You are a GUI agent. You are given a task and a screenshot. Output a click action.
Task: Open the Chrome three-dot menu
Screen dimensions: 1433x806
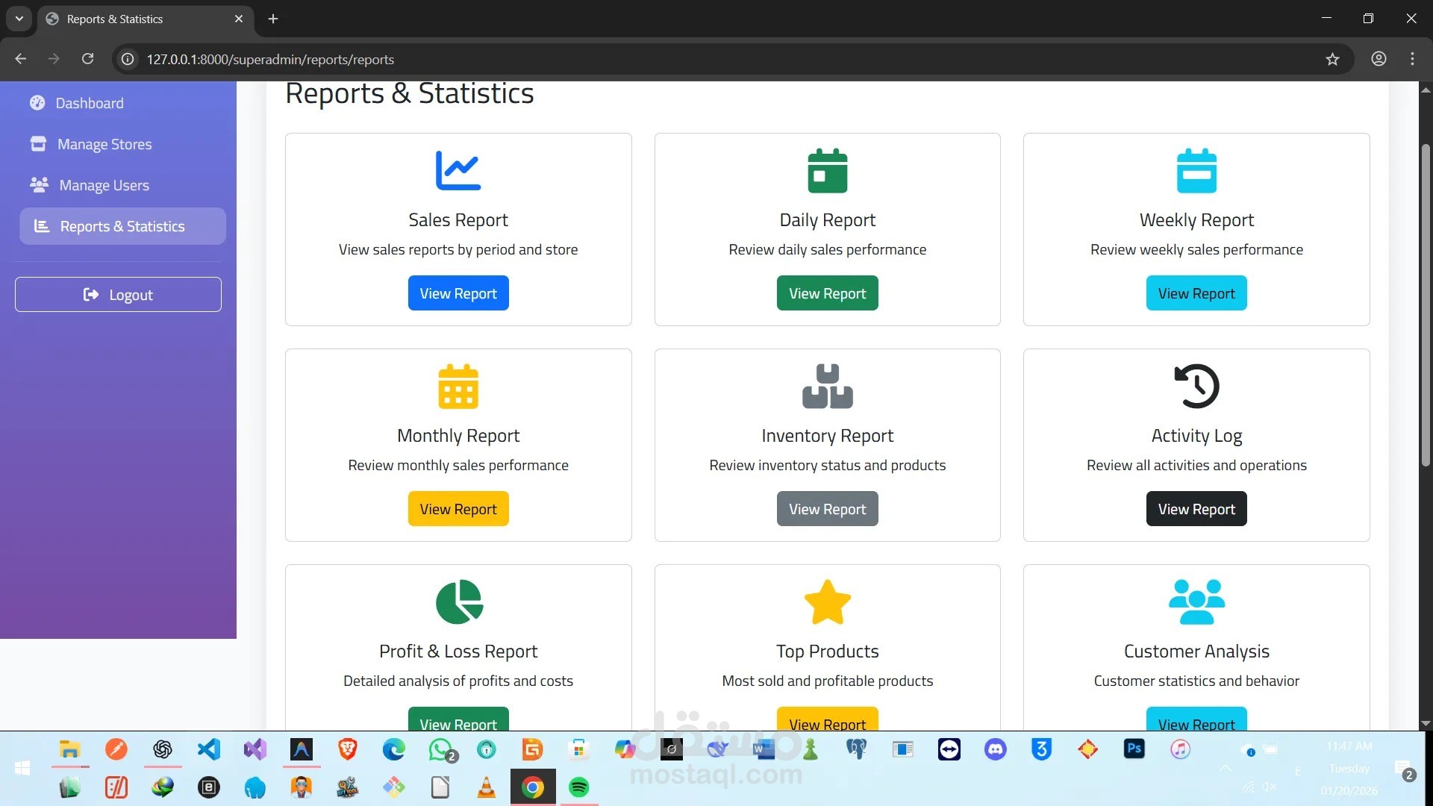point(1412,59)
